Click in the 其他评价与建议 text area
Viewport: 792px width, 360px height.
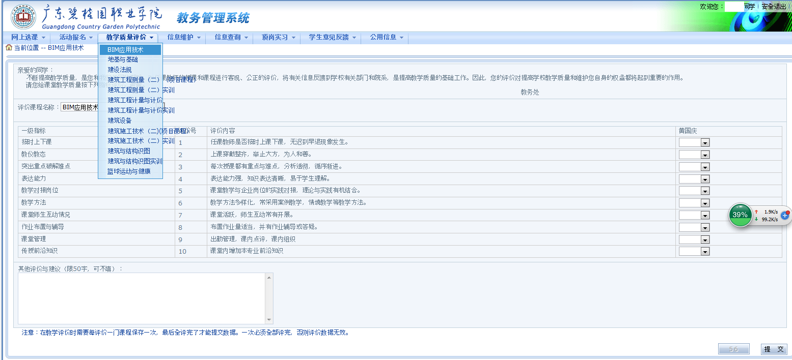pos(142,298)
